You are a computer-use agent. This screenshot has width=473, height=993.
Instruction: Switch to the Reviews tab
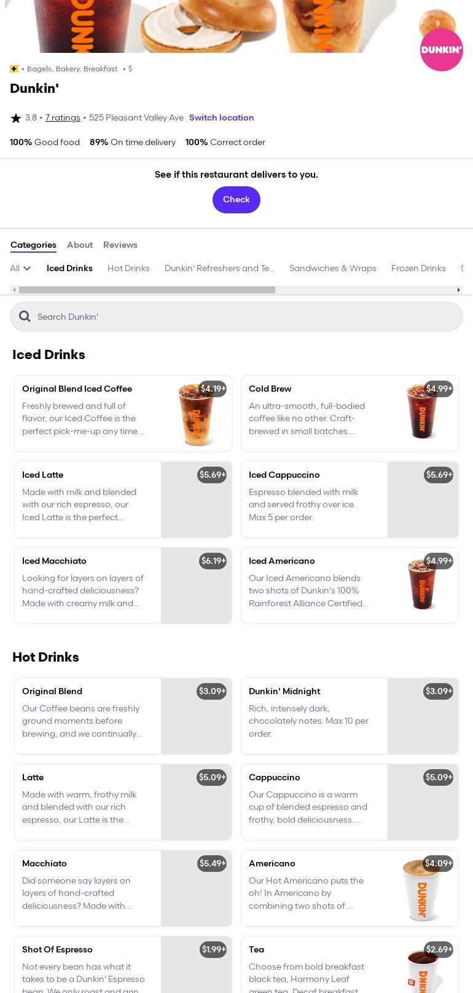click(x=120, y=245)
